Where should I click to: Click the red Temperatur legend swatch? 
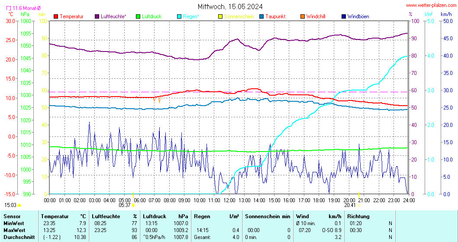coord(56,16)
